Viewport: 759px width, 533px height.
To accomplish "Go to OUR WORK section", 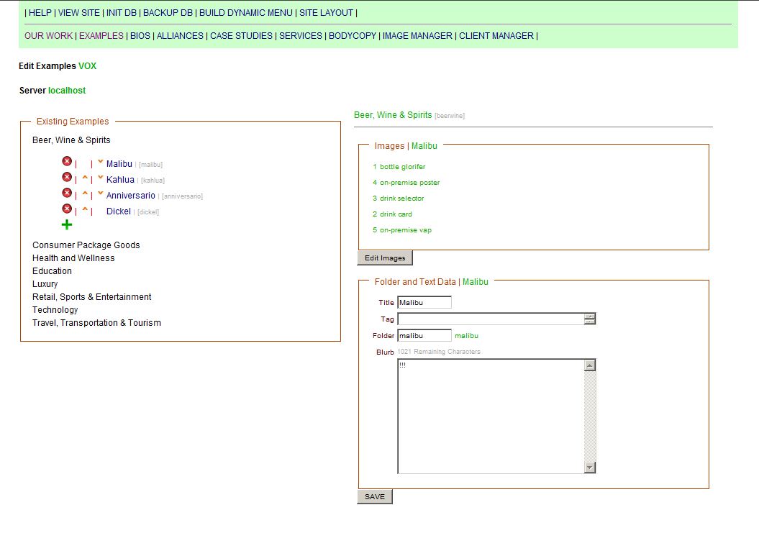I will tap(48, 36).
